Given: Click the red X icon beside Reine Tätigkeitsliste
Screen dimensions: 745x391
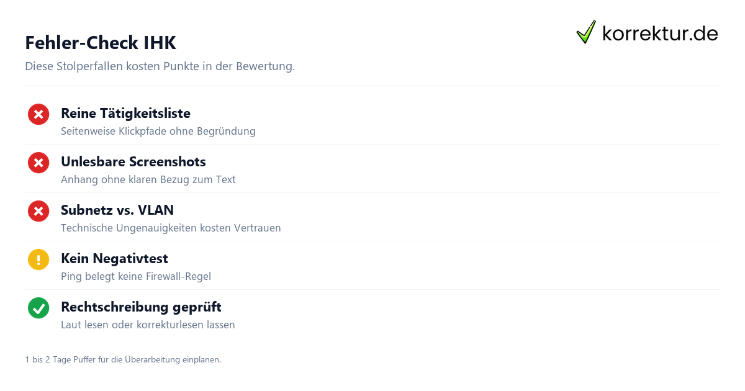Looking at the screenshot, I should pos(38,114).
